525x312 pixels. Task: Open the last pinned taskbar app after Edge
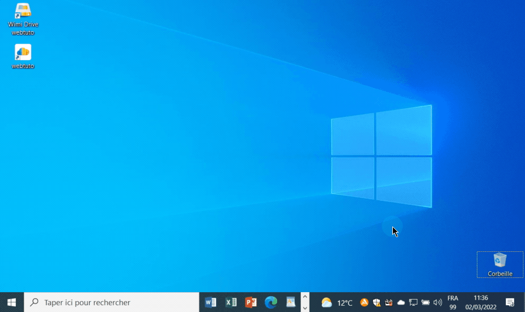pos(291,302)
